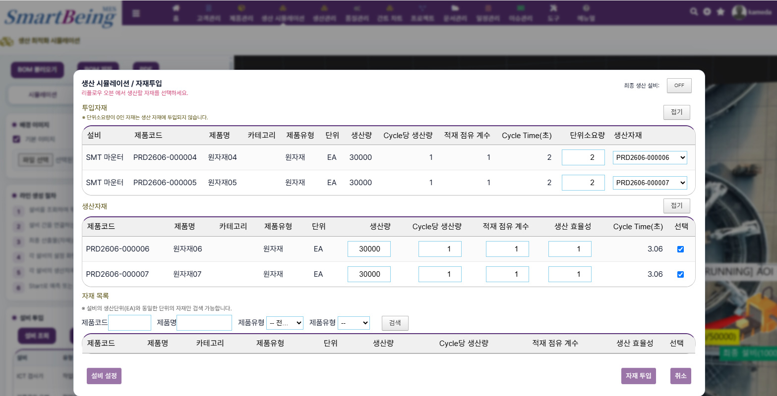Screen dimensions: 777x396
Task: Open the second 제품유형 dropdown showing --
Action: click(x=354, y=323)
